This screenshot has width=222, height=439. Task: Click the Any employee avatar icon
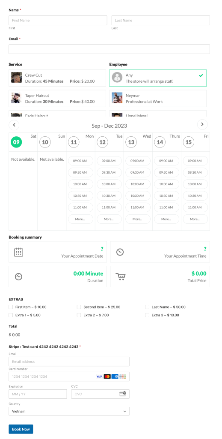click(117, 77)
